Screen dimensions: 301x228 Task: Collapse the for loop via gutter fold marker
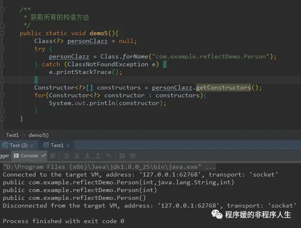(2, 95)
